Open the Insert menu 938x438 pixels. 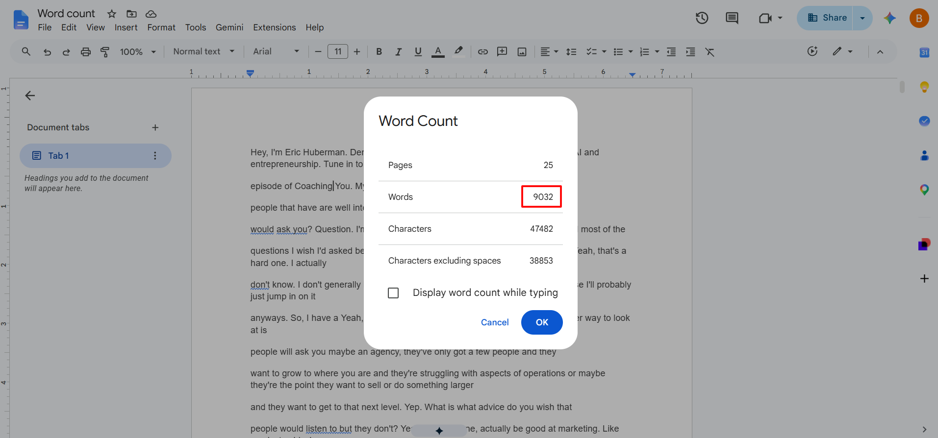126,27
